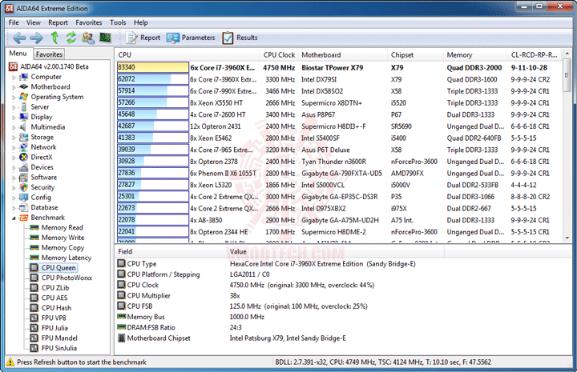Screen dimensions: 577x372
Task: Open the Report toolbar button
Action: coord(143,38)
